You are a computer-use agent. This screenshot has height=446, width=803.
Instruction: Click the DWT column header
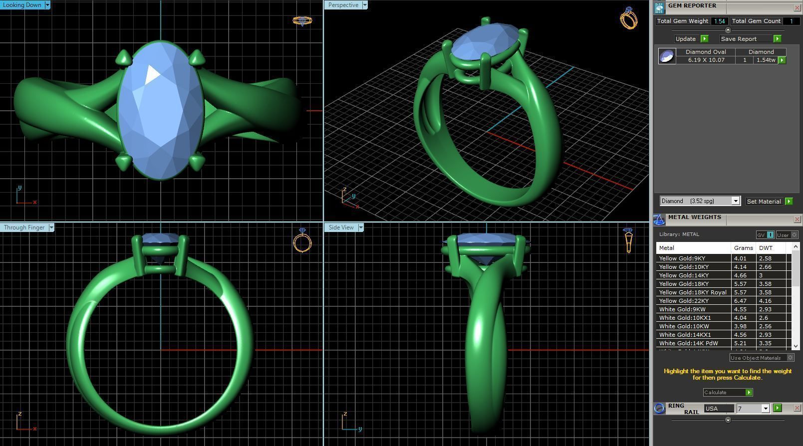[771, 248]
